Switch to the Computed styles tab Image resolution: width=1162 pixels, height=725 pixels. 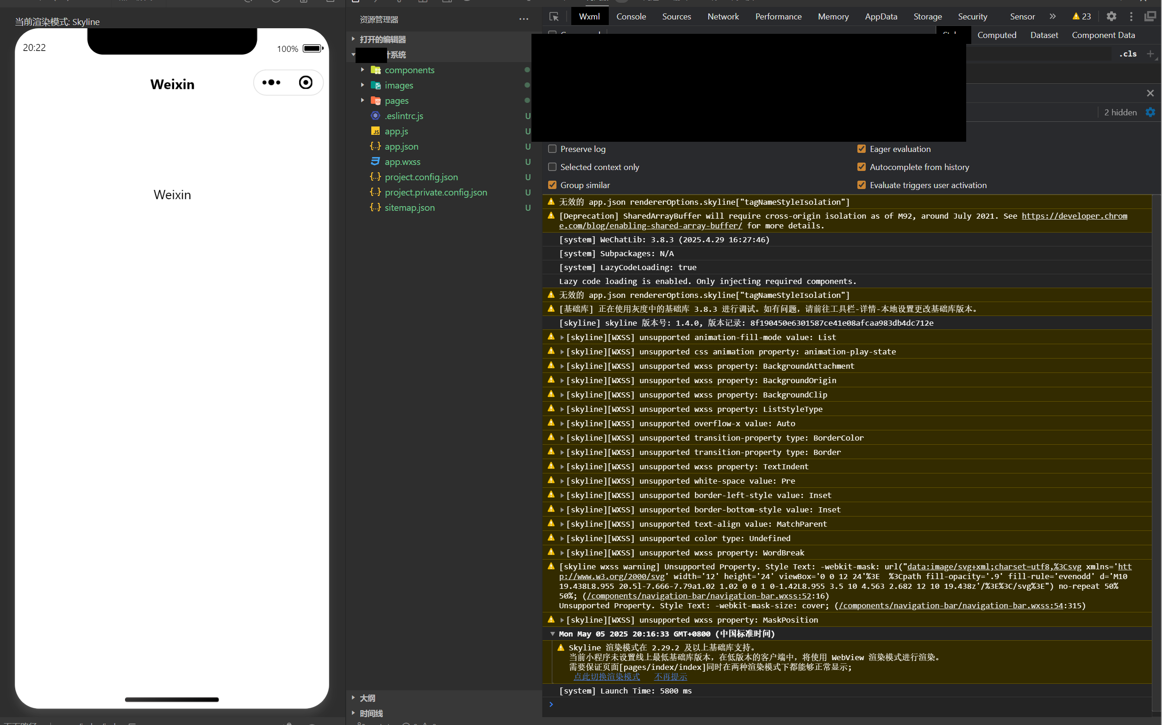click(997, 35)
